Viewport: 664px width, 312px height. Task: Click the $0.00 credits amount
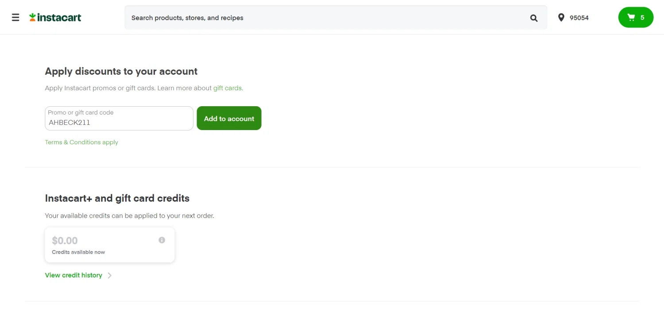tap(65, 241)
